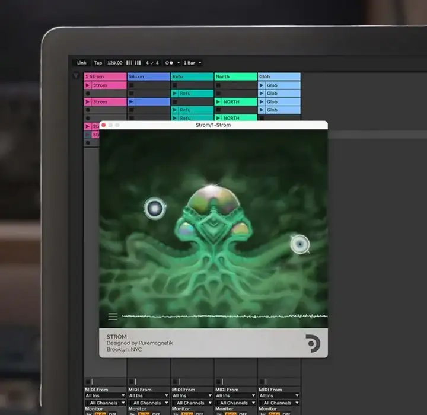Toggle the Link button
The height and width of the screenshot is (415, 427).
click(x=81, y=63)
